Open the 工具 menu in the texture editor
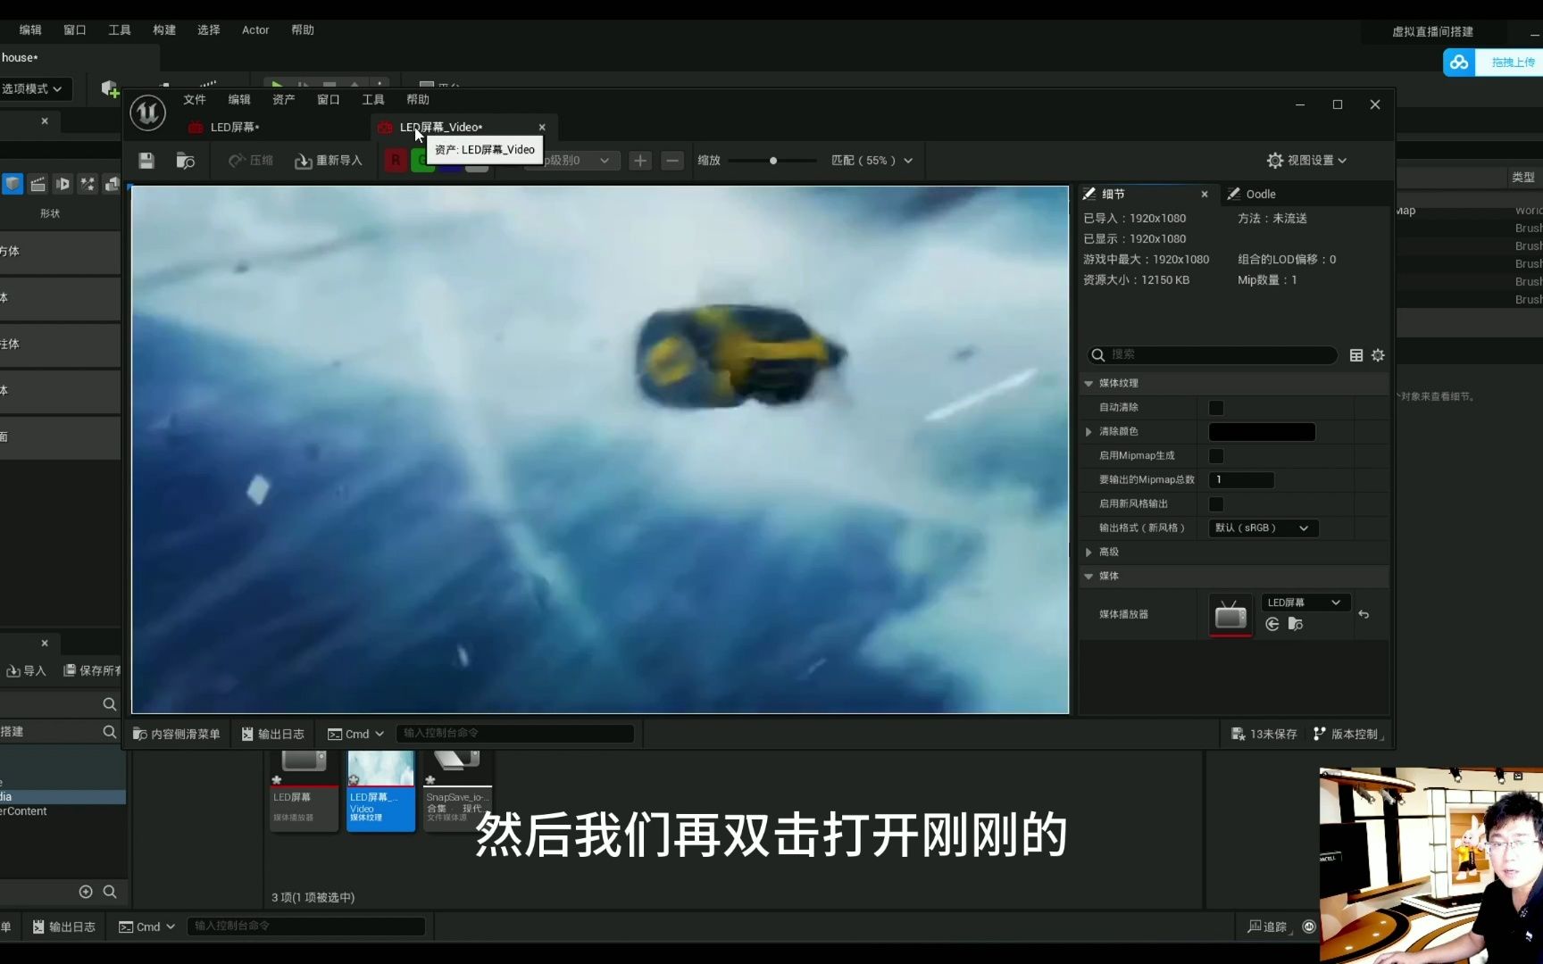Screen dimensions: 1543x964 (373, 100)
